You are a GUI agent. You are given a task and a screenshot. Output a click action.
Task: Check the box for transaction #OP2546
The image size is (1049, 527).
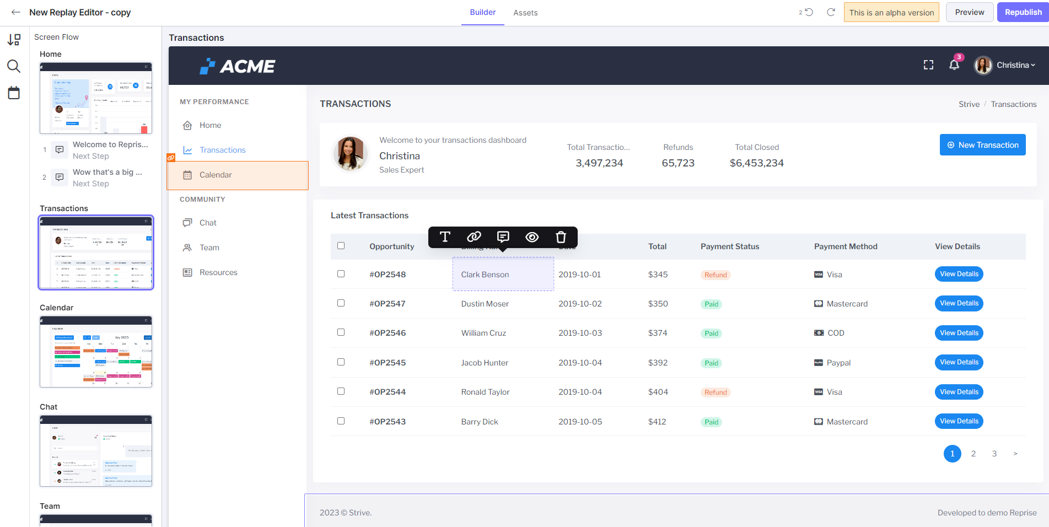pyautogui.click(x=341, y=332)
